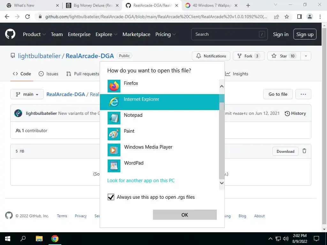Screen dimensions: 327x245
Task: Expand the Pricing menu
Action: pos(166,34)
